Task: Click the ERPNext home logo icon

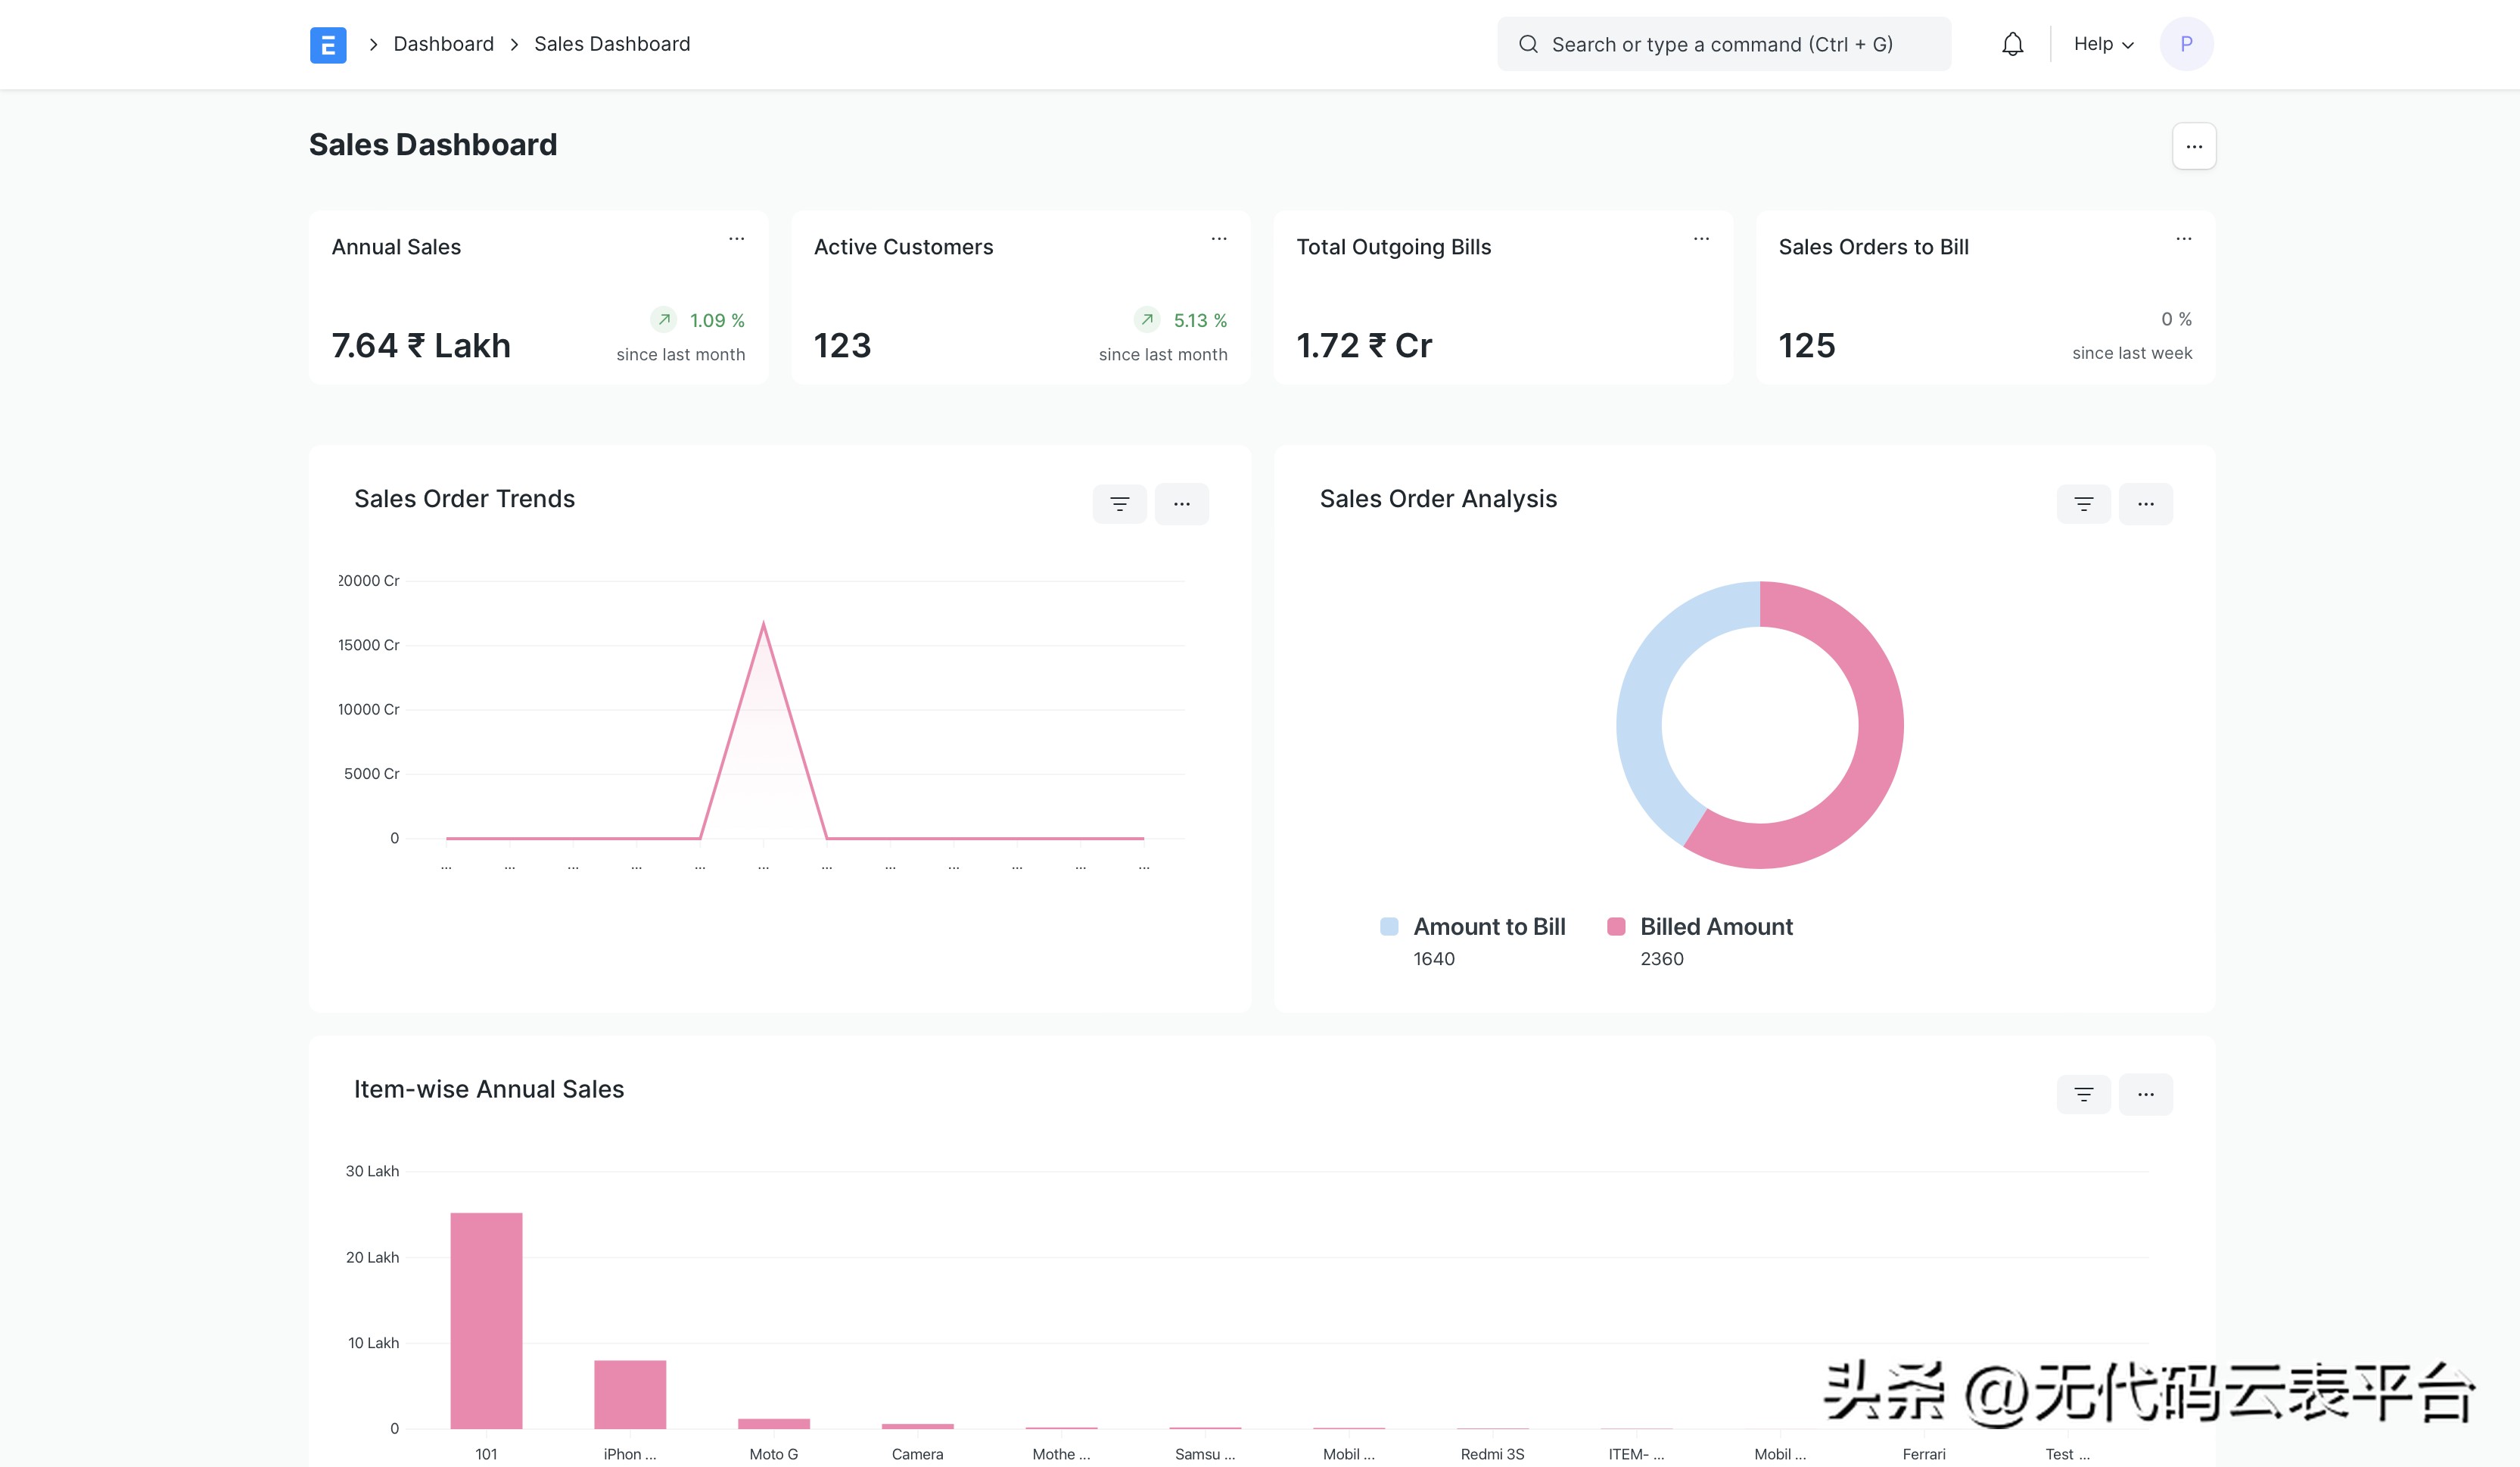Action: tap(328, 45)
